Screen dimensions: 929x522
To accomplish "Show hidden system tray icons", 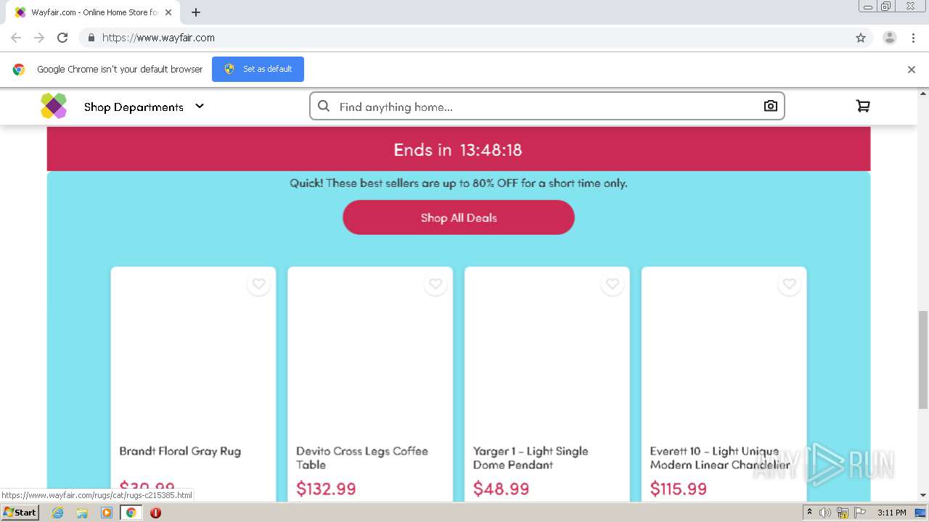I will pyautogui.click(x=809, y=513).
